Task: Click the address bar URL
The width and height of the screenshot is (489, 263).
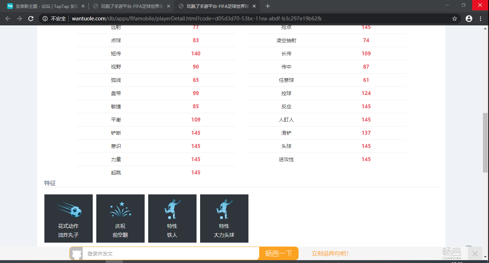Action: (x=197, y=19)
